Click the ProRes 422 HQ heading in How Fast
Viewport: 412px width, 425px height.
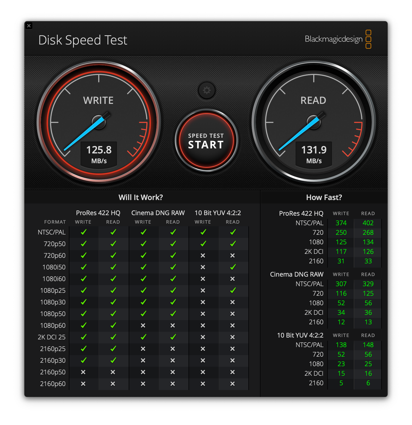tap(301, 213)
